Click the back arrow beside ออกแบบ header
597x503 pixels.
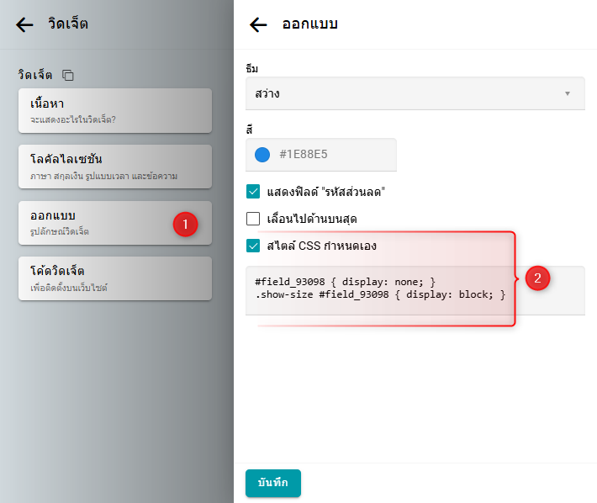259,24
